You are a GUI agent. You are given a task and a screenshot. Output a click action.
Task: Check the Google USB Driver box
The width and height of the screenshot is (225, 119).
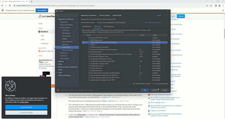coord(89,68)
